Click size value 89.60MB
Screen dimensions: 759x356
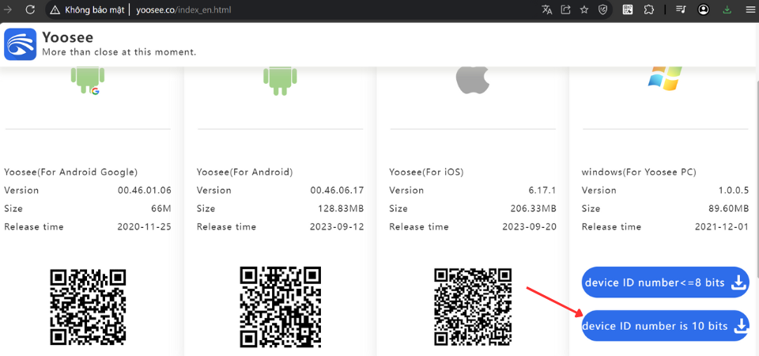point(729,209)
